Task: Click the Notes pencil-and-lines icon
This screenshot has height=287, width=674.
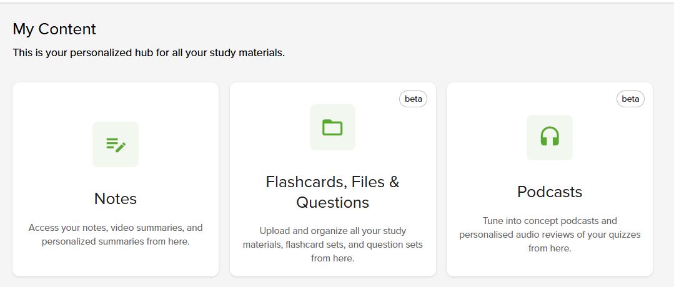Action: tap(116, 145)
